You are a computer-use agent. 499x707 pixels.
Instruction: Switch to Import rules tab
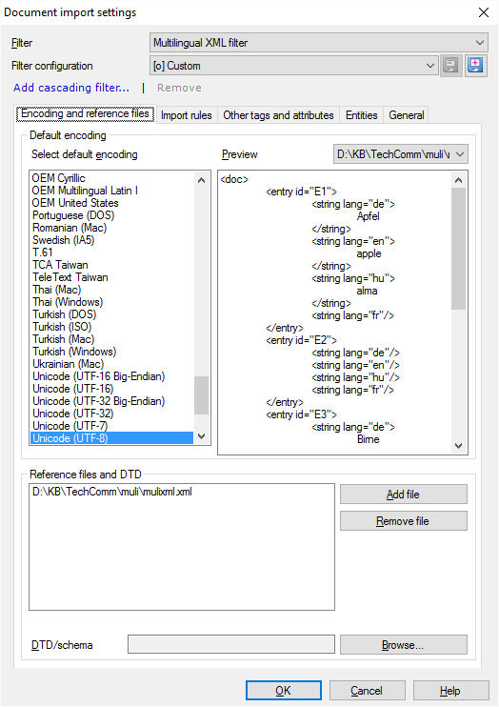186,115
